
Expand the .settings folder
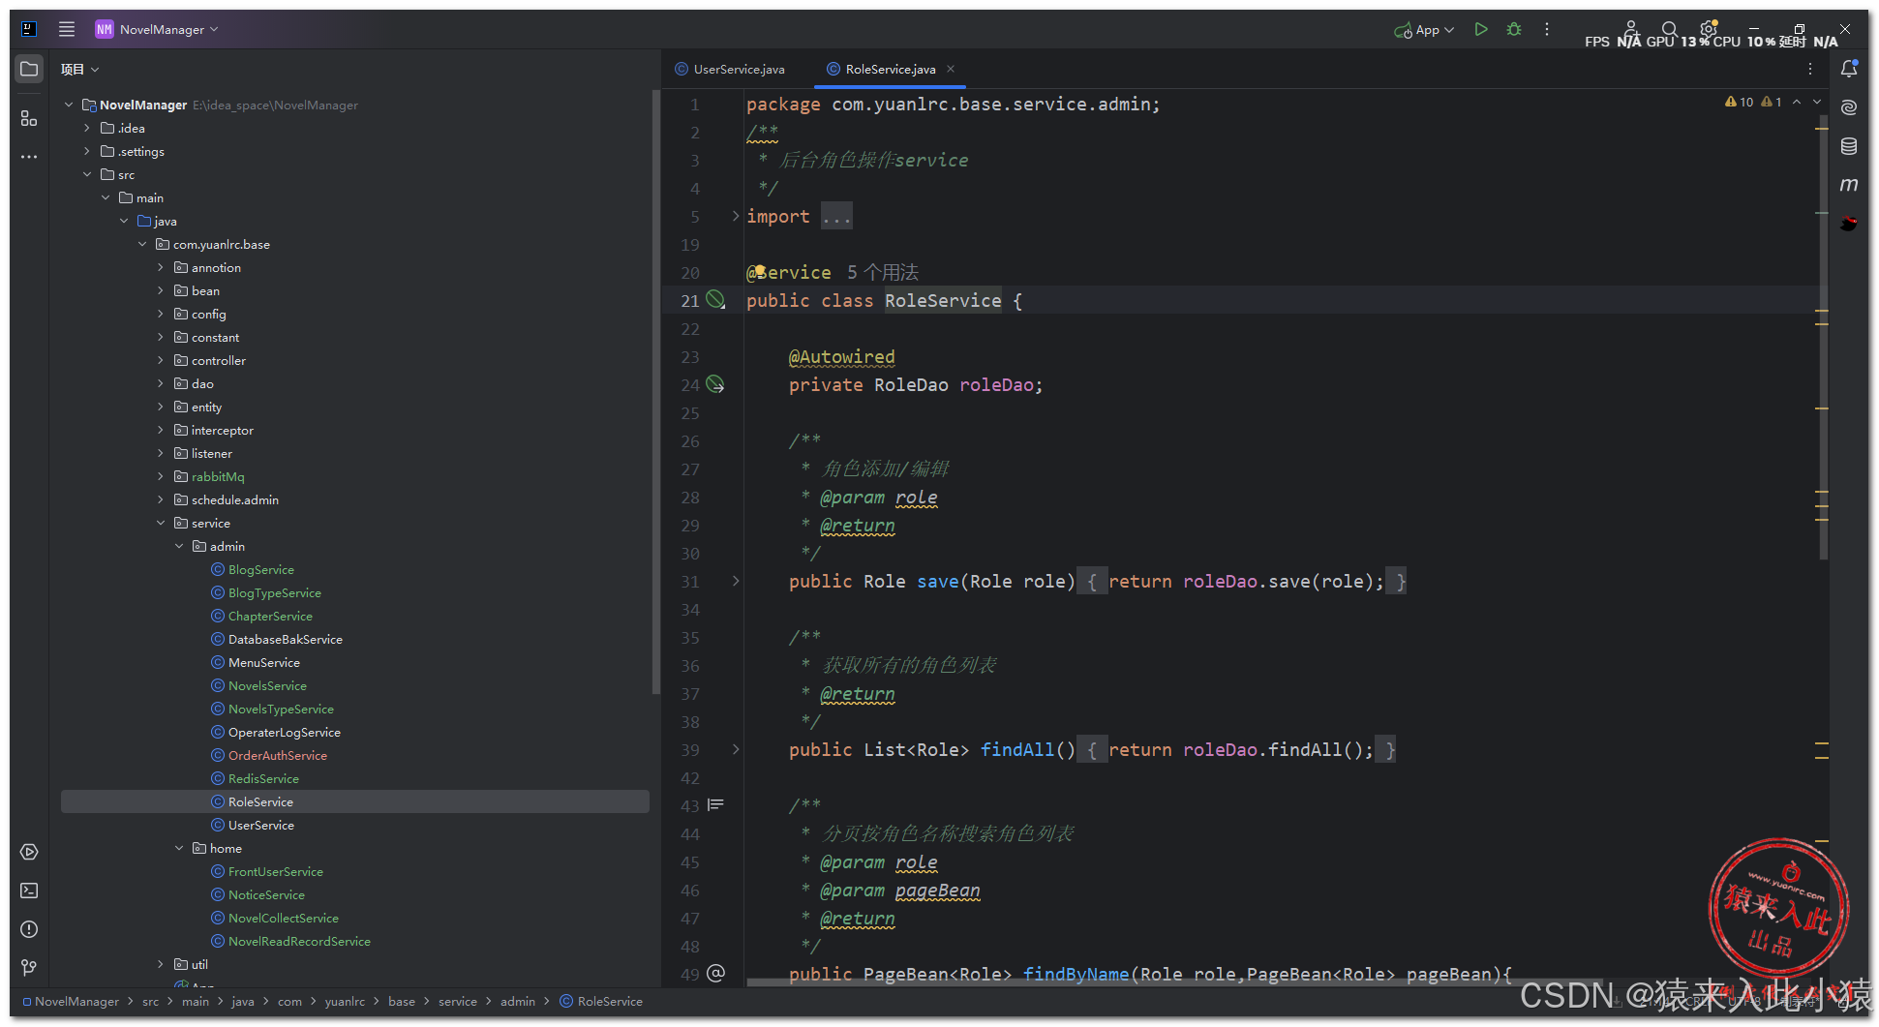[x=87, y=151]
